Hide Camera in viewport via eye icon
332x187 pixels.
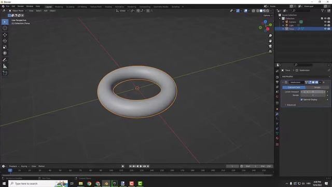(x=325, y=22)
